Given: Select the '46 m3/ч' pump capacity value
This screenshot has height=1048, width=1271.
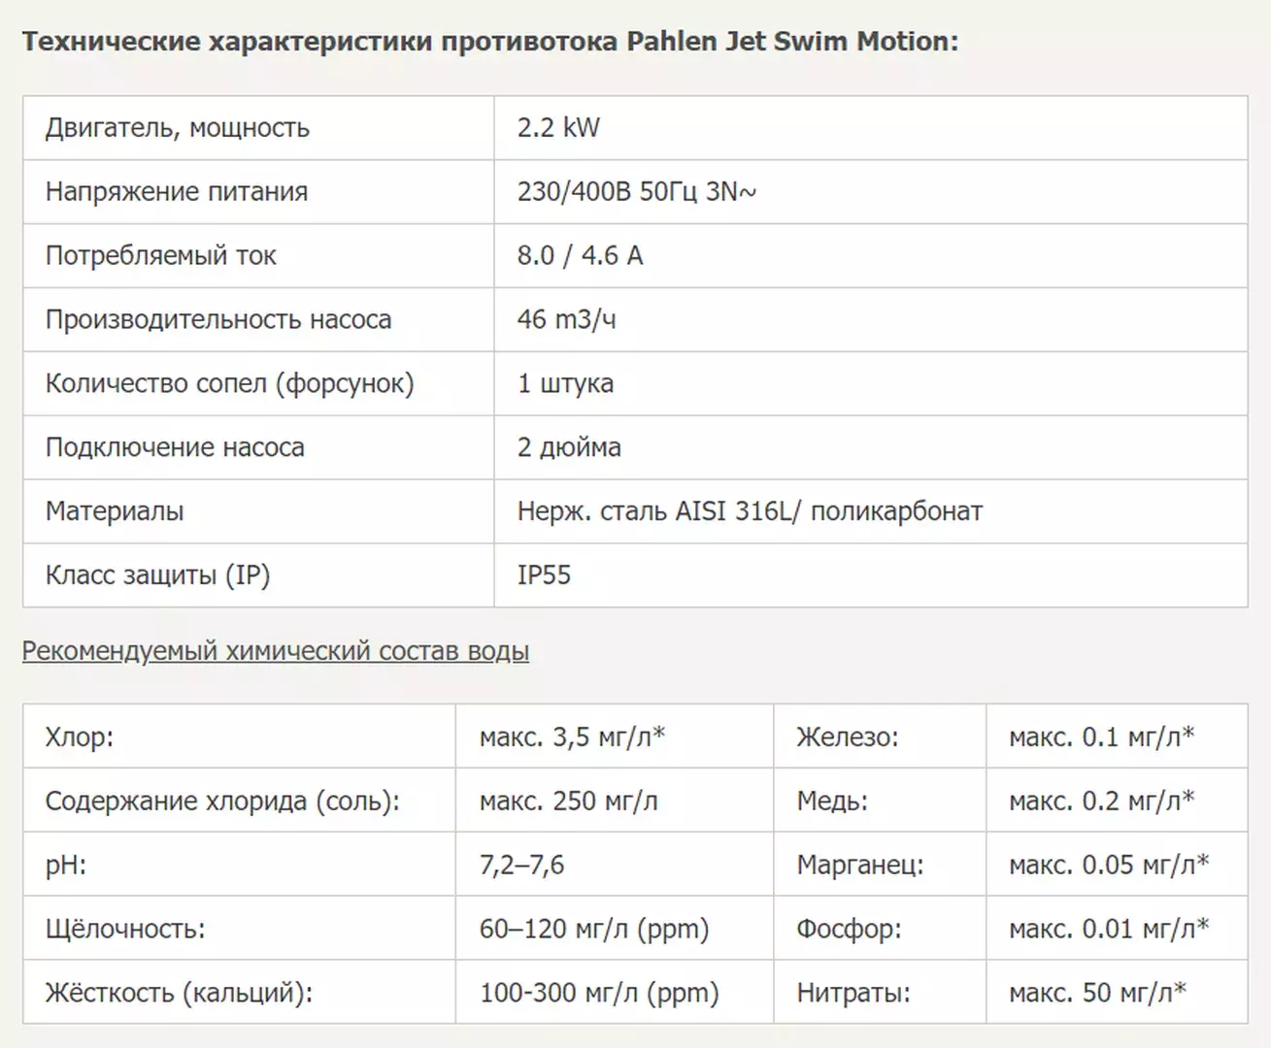Looking at the screenshot, I should 566,319.
